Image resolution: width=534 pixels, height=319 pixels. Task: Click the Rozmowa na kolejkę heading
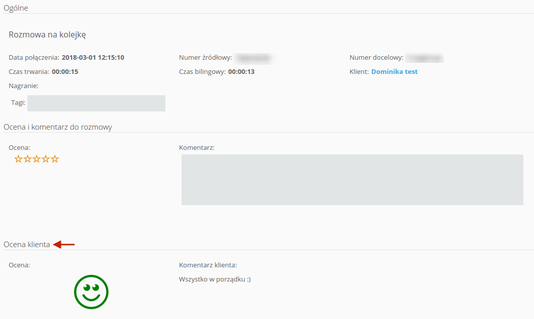[x=47, y=35]
